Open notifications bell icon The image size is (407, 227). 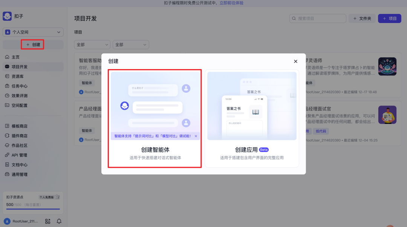59,221
